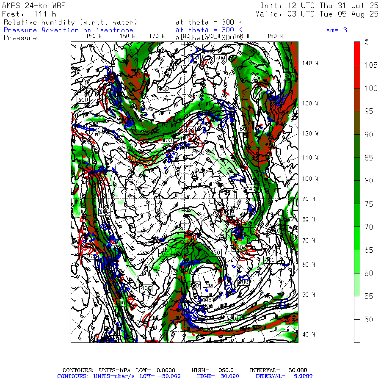Image resolution: width=381 pixels, height=381 pixels.
Task: Click the blue "HIGH= 30.000" legend value
Action: [218, 376]
